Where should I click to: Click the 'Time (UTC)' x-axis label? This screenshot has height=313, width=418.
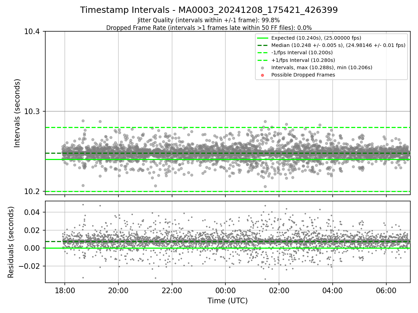pyautogui.click(x=227, y=301)
